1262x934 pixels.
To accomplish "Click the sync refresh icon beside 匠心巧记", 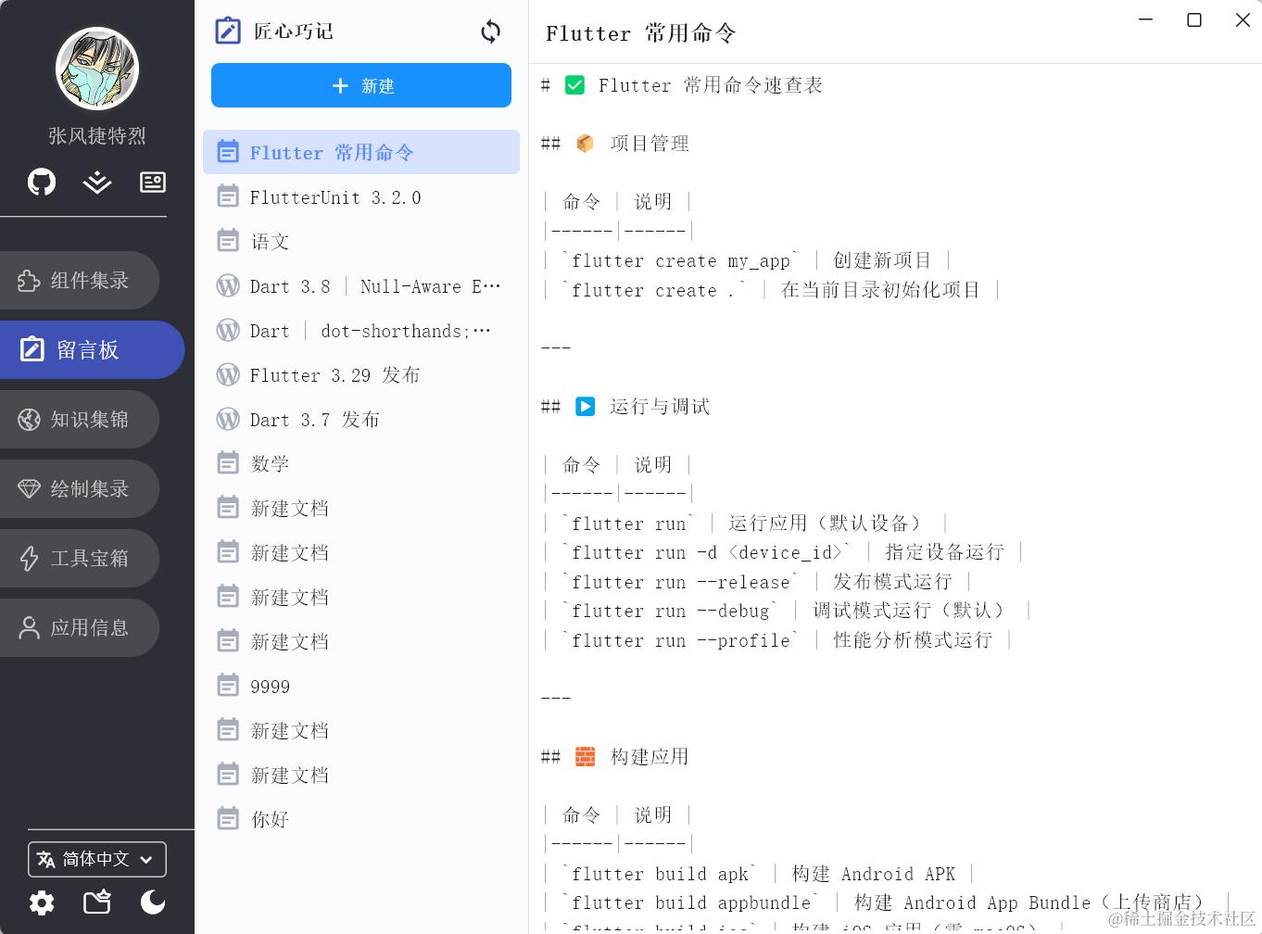I will coord(491,32).
